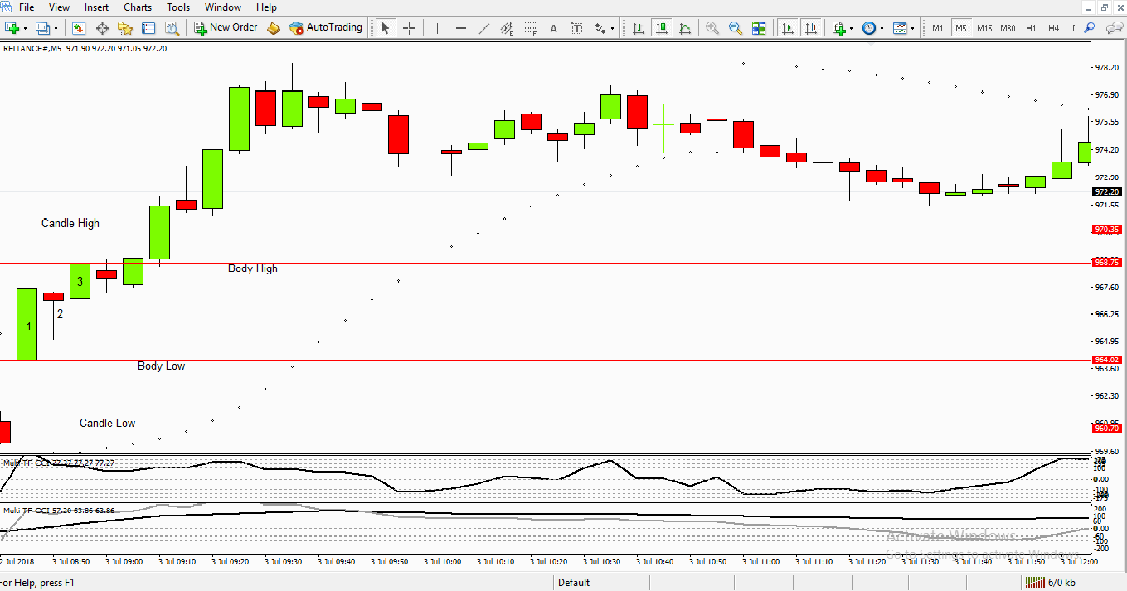1127x591 pixels.
Task: Open a new chart window
Action: point(12,28)
